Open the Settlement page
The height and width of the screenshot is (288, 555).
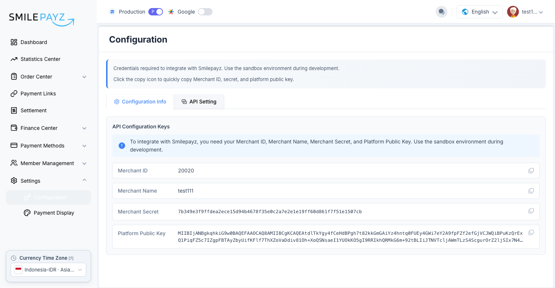[x=48, y=110]
